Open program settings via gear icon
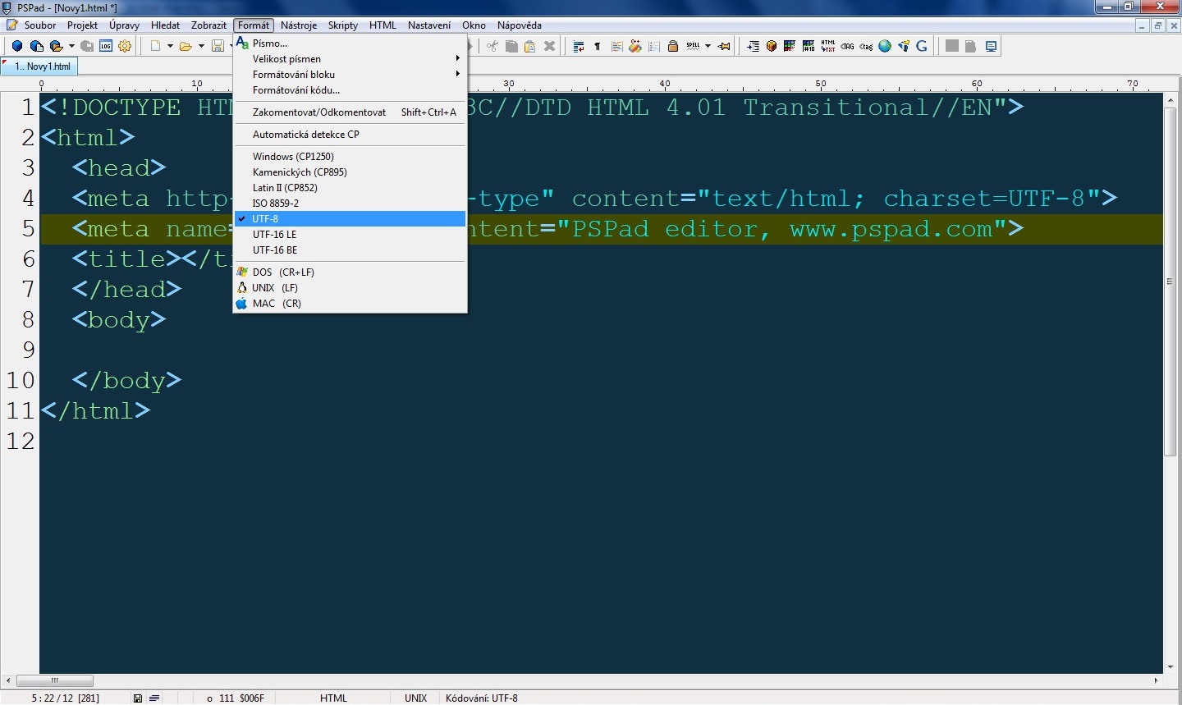 tap(125, 46)
